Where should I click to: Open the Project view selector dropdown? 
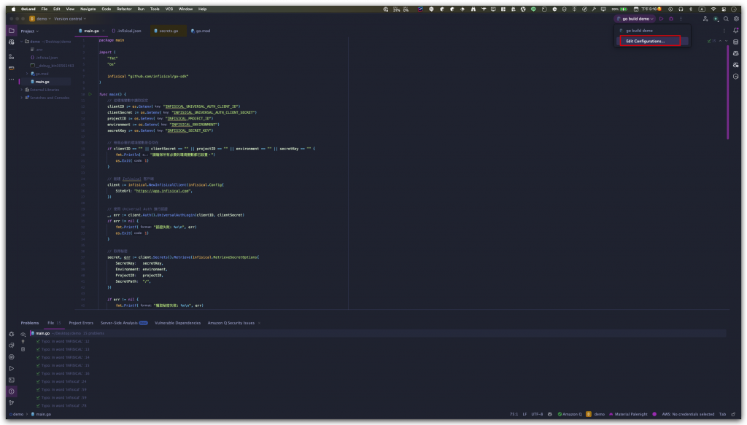pyautogui.click(x=29, y=31)
